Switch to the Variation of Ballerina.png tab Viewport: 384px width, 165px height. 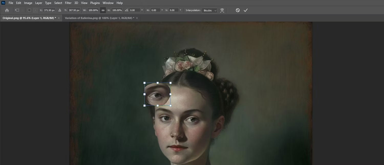click(99, 18)
